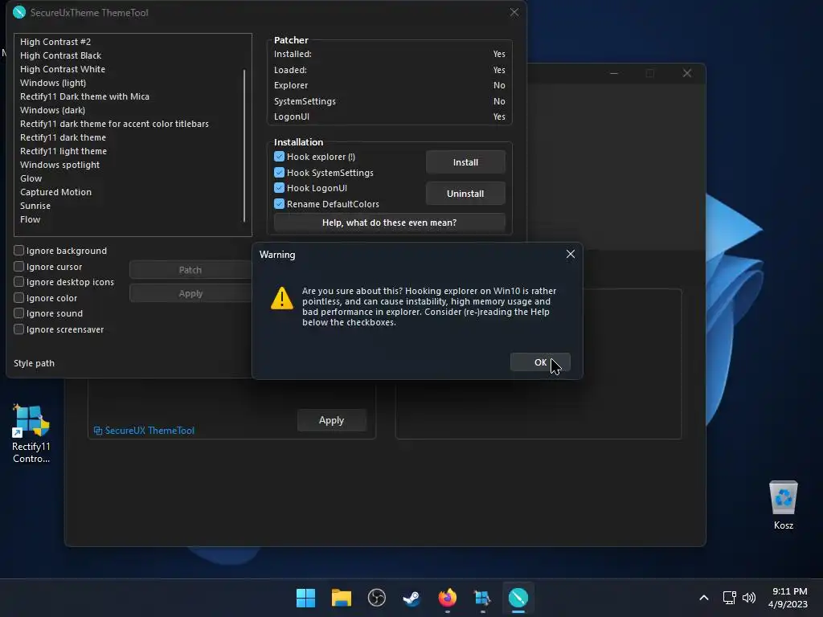Enable Ignore cursor checkbox
This screenshot has height=617, width=823.
[x=19, y=266]
